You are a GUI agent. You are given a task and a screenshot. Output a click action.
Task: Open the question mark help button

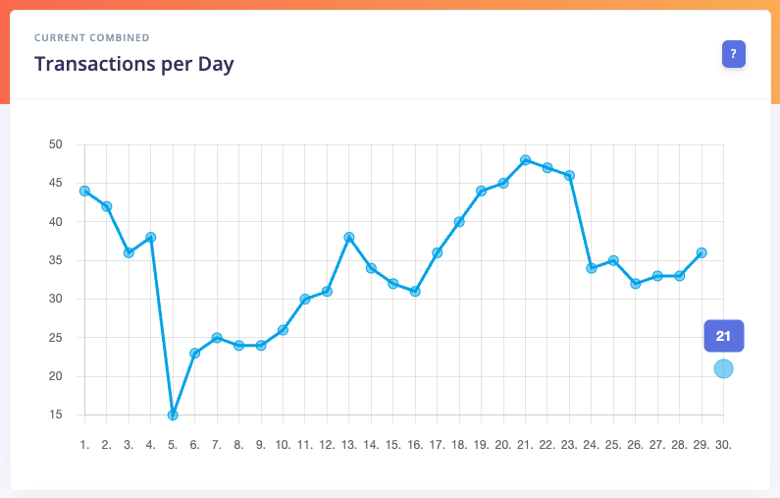click(x=734, y=54)
